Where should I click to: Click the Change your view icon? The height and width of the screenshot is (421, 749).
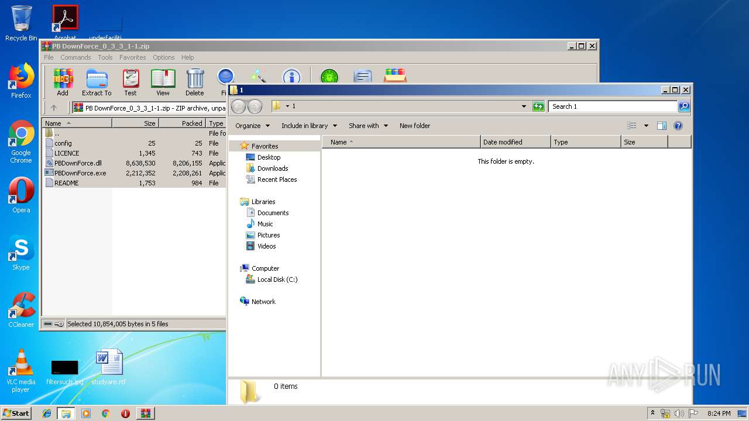point(632,126)
